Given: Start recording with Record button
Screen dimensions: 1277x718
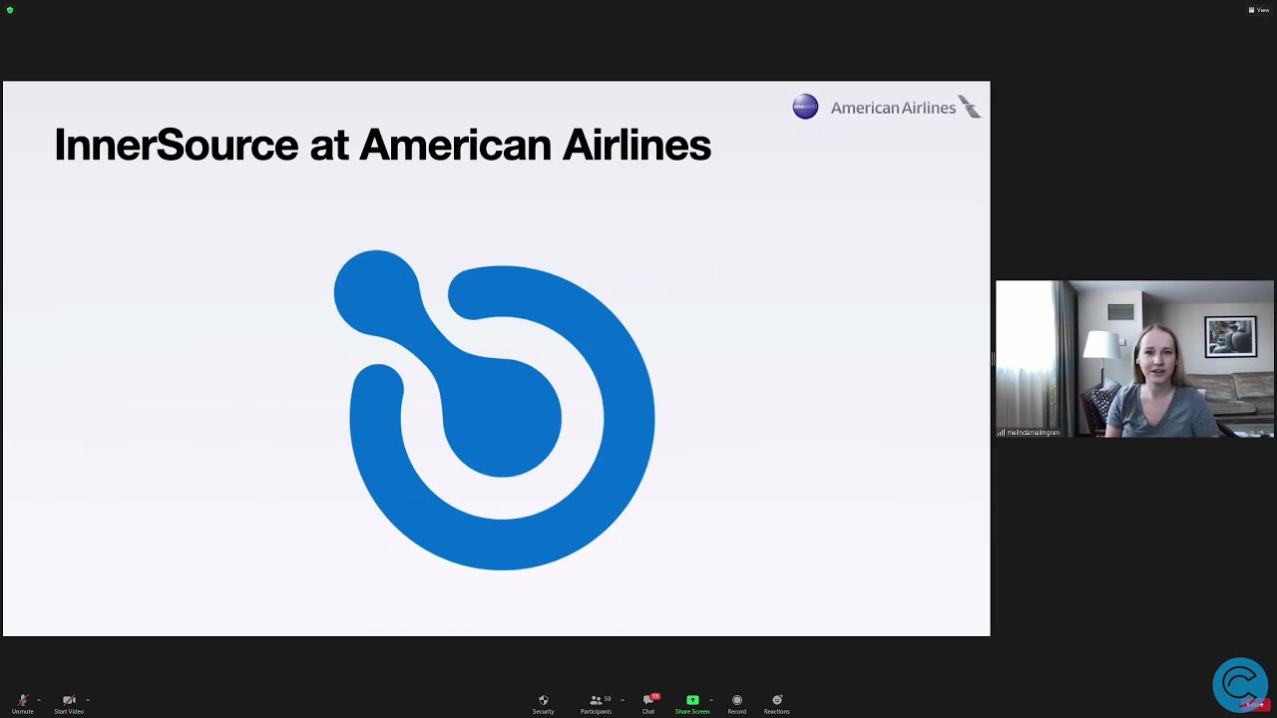Looking at the screenshot, I should [x=737, y=704].
